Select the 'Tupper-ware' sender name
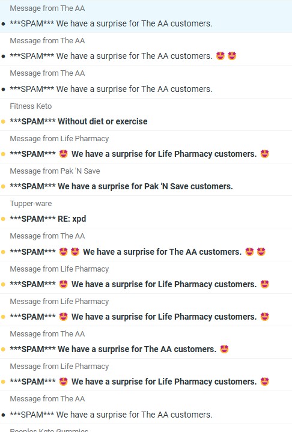Screen dimensions: 292x432 [31, 204]
